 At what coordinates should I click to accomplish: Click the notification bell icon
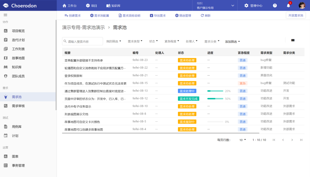pyautogui.click(x=288, y=5)
